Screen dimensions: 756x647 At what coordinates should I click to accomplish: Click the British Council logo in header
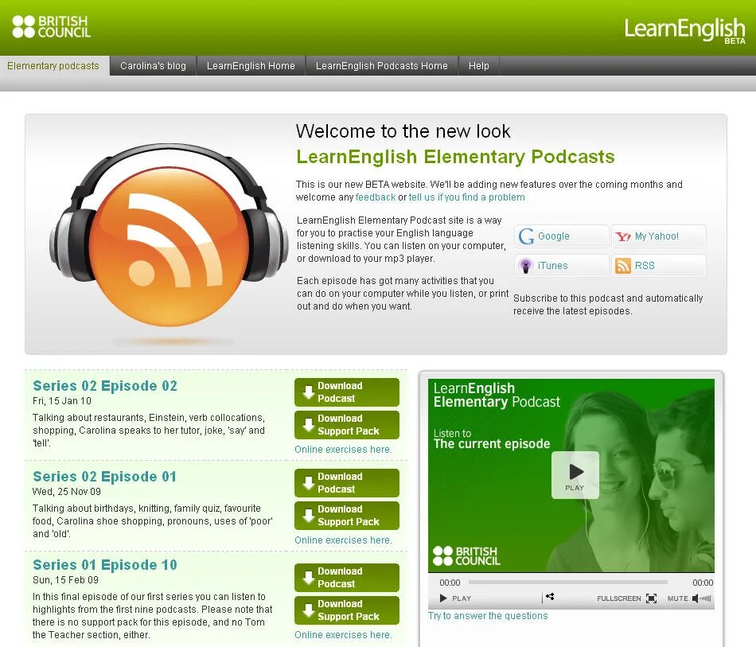pos(51,26)
